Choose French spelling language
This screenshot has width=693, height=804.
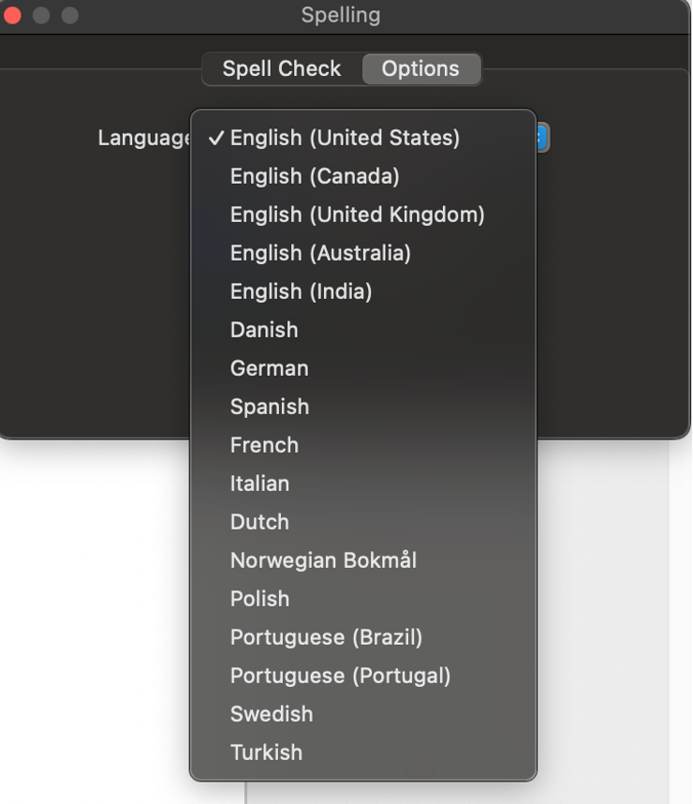tap(264, 445)
